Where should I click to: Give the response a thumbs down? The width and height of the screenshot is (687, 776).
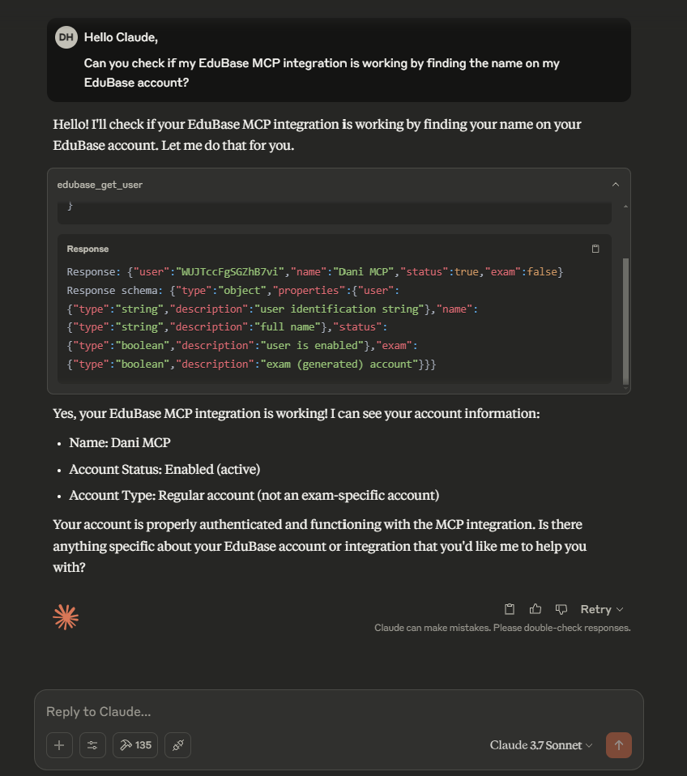coord(561,609)
